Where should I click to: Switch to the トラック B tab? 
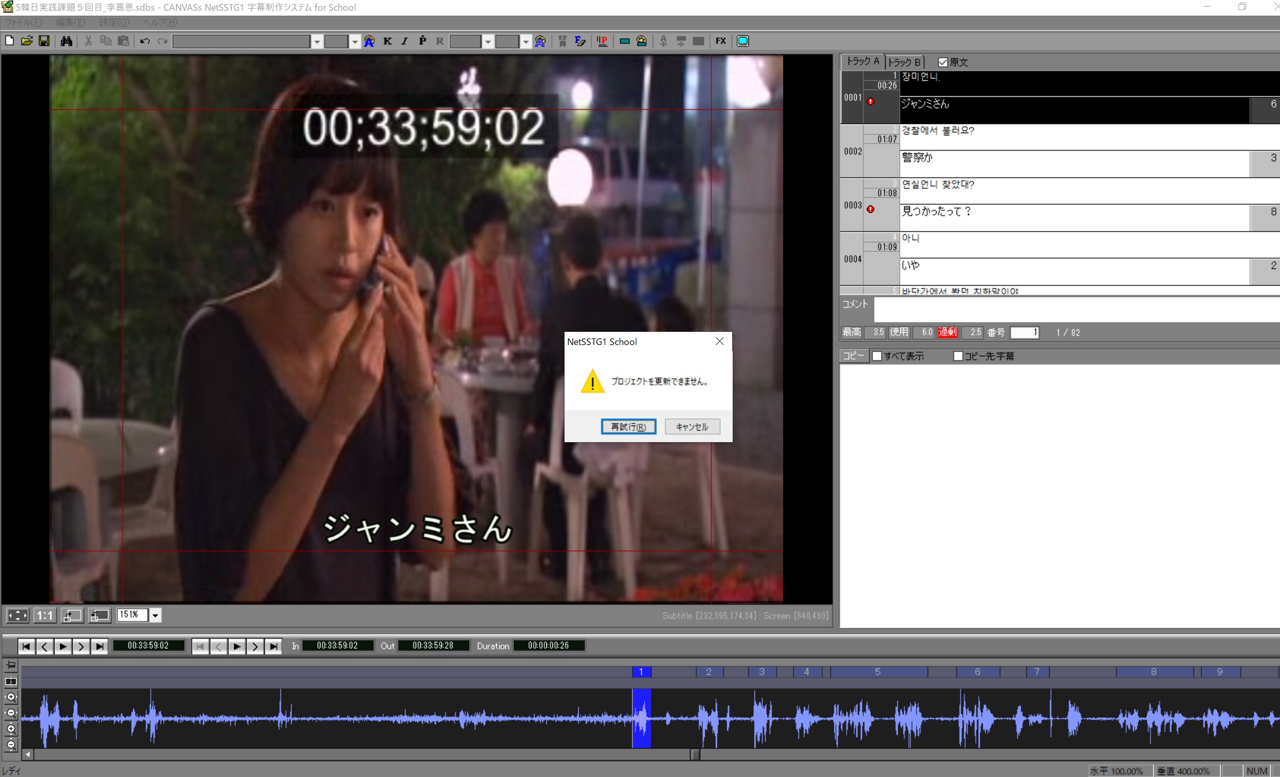(x=904, y=62)
